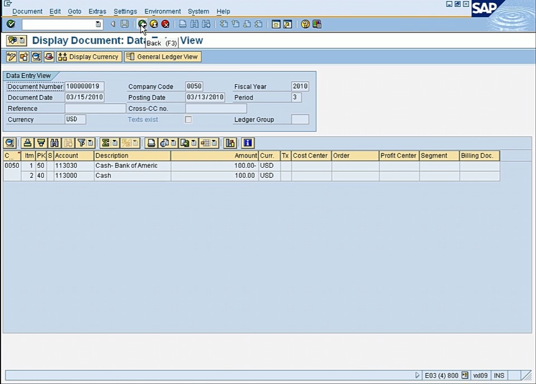Select the 'Cash- Bank of Americ' description cell
Viewport: 536px width, 384px height.
tap(132, 166)
